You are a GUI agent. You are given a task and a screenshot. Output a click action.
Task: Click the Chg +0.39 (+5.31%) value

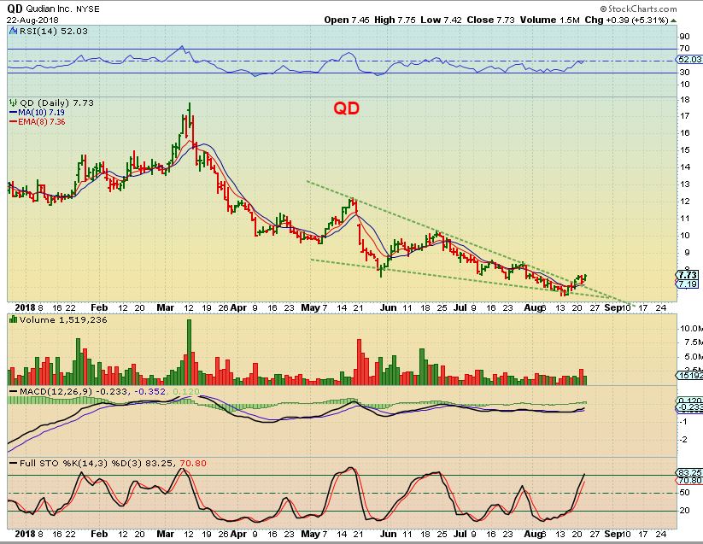626,20
